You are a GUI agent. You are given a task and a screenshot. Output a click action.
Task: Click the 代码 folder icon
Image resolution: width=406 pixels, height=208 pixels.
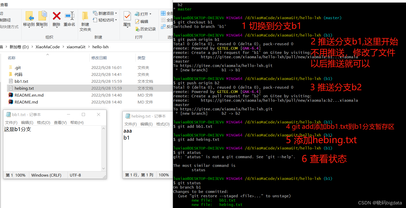click(11, 74)
